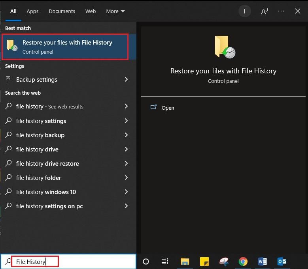Open Backup settings result
Screen dimensions: 308x269
(68, 80)
